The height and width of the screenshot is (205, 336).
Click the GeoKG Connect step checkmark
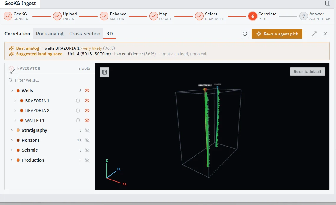click(x=8, y=16)
